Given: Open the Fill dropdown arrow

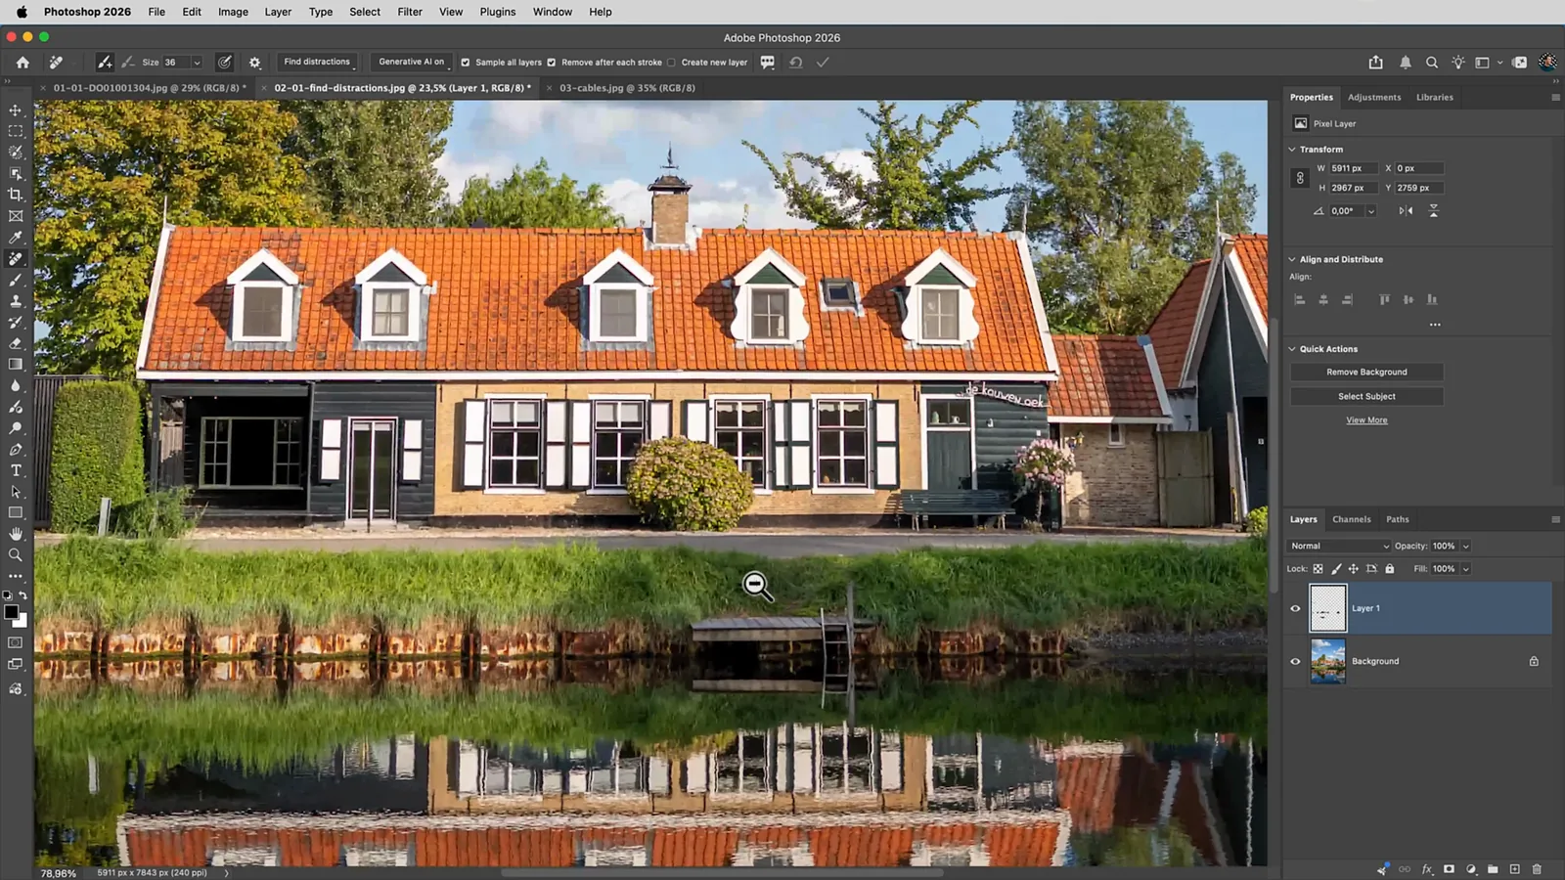Looking at the screenshot, I should 1465,568.
